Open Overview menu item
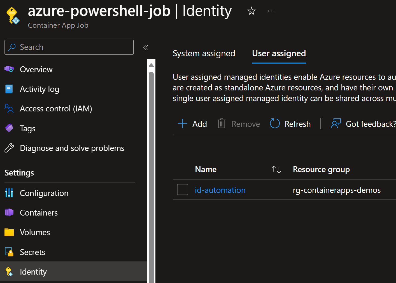396x283 pixels. pyautogui.click(x=36, y=69)
